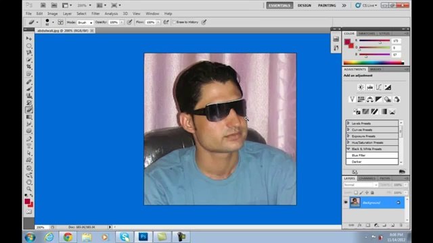
Task: Swap foreground and background colors
Action: 31,195
